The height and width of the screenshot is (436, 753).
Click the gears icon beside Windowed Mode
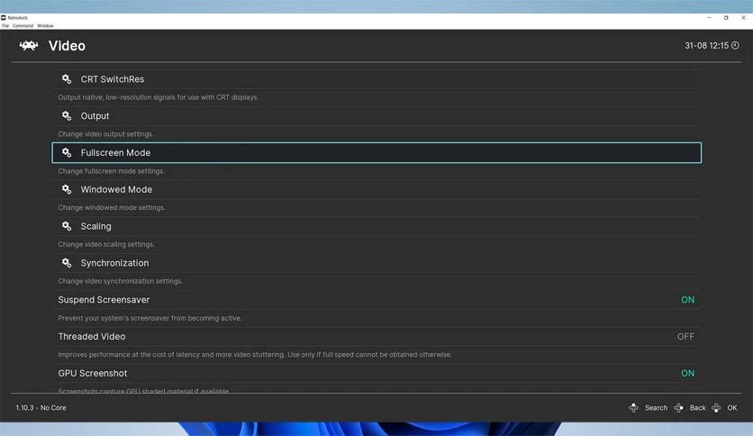click(67, 189)
